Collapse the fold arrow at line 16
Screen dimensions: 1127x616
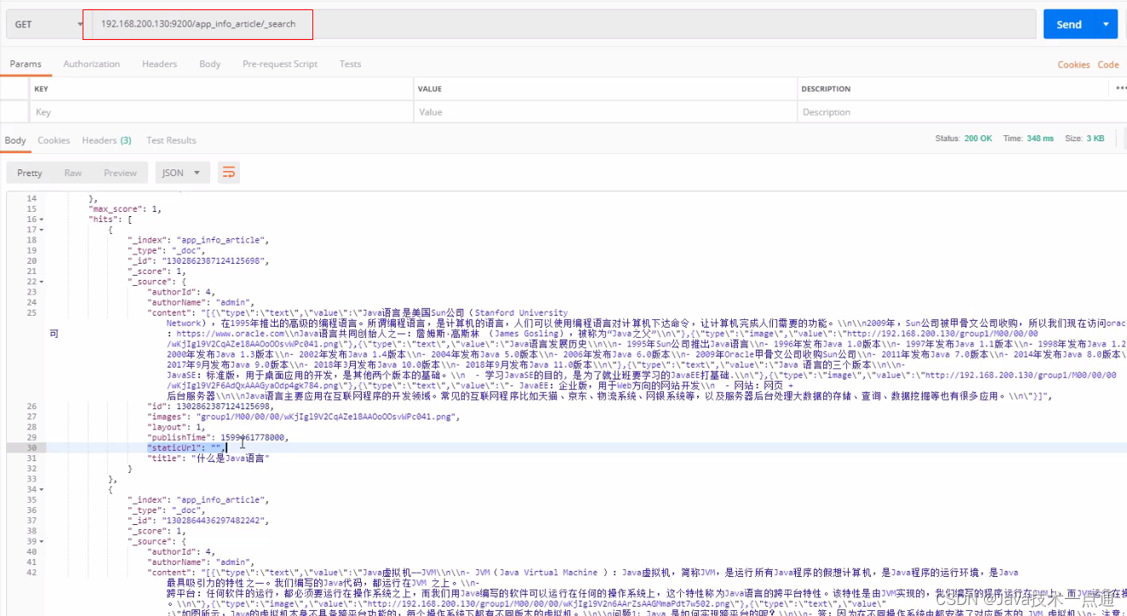click(42, 220)
